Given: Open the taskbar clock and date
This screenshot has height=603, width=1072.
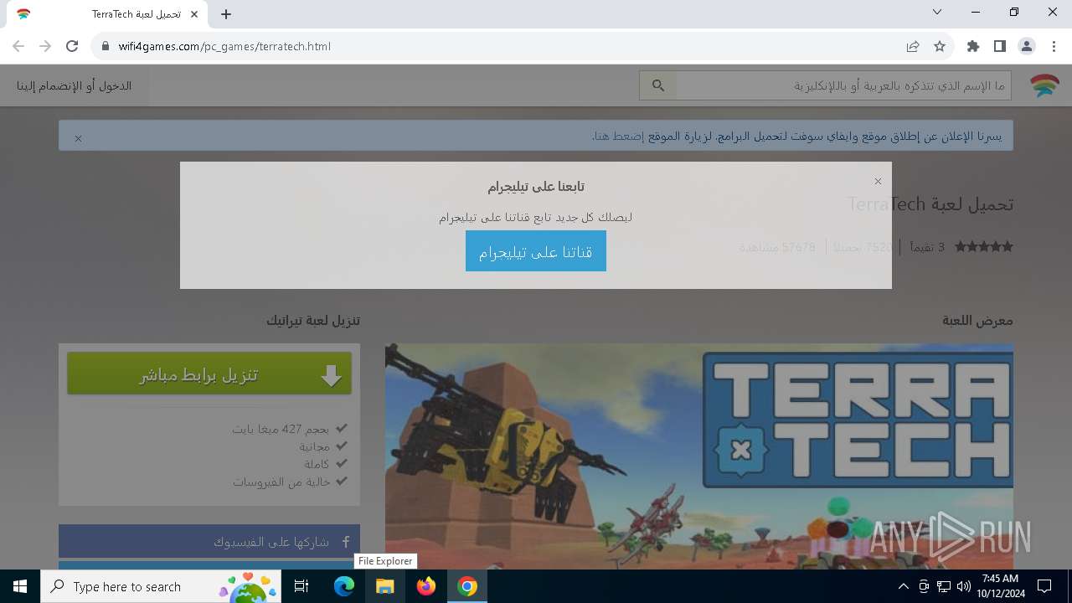Looking at the screenshot, I should tap(1000, 586).
